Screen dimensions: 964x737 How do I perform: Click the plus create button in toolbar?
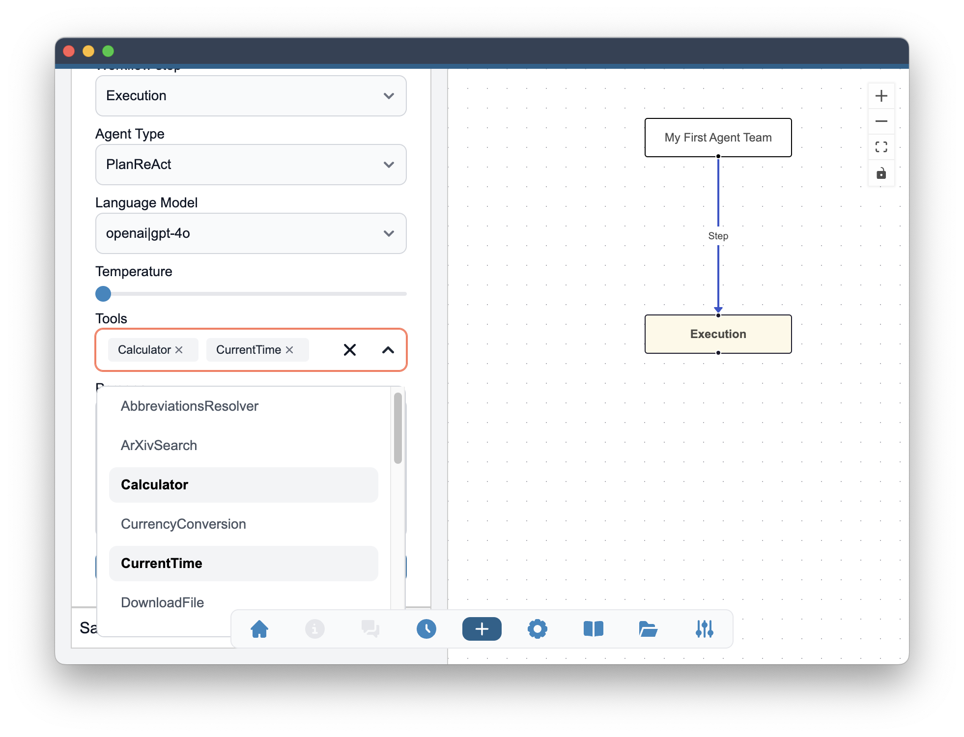point(482,629)
